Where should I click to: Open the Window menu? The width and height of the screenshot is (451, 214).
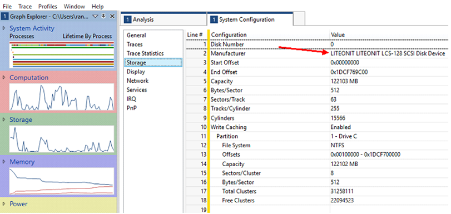74,6
